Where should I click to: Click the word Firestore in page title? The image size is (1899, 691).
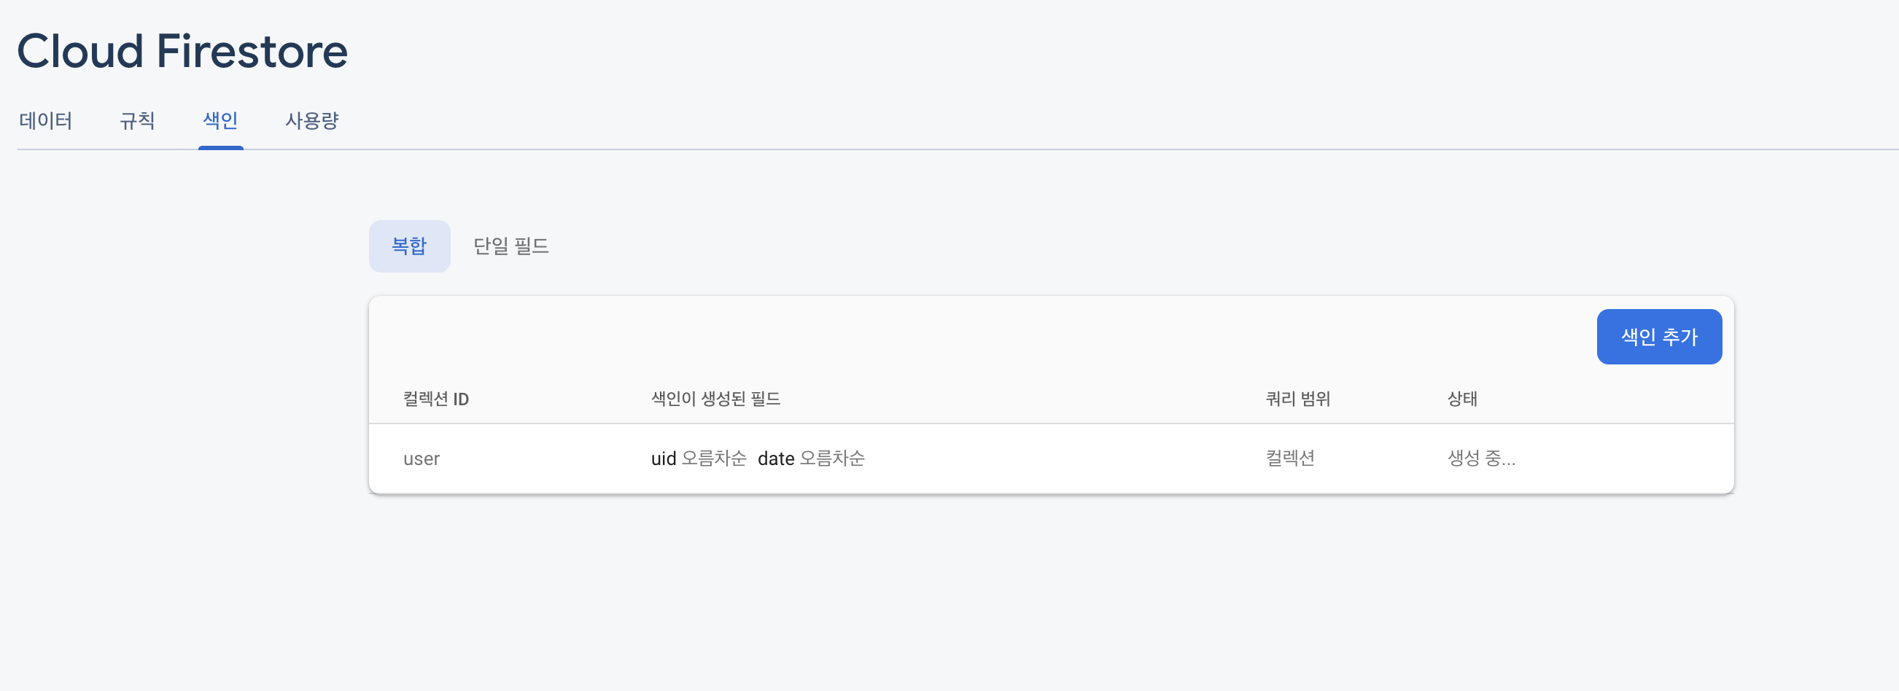[x=252, y=52]
